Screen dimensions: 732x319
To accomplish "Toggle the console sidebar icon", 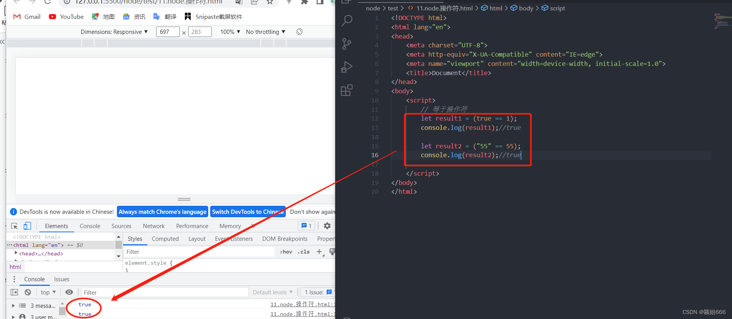I will [x=14, y=292].
